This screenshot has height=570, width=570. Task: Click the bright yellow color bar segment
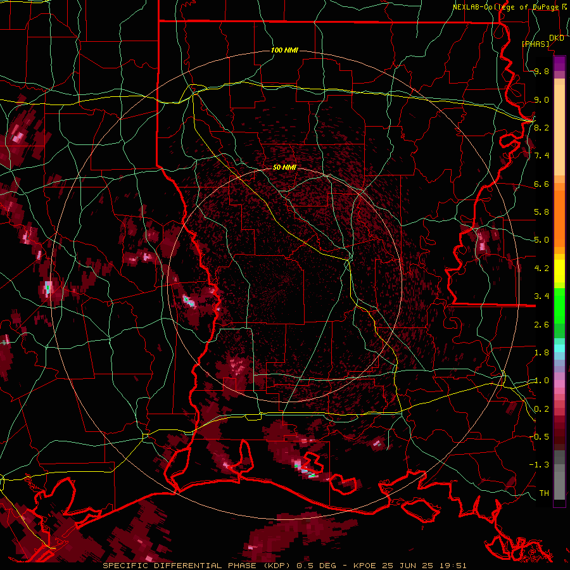click(559, 270)
